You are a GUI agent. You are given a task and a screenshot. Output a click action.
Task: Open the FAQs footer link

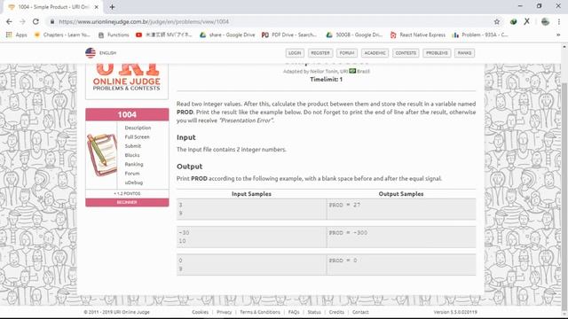point(294,312)
